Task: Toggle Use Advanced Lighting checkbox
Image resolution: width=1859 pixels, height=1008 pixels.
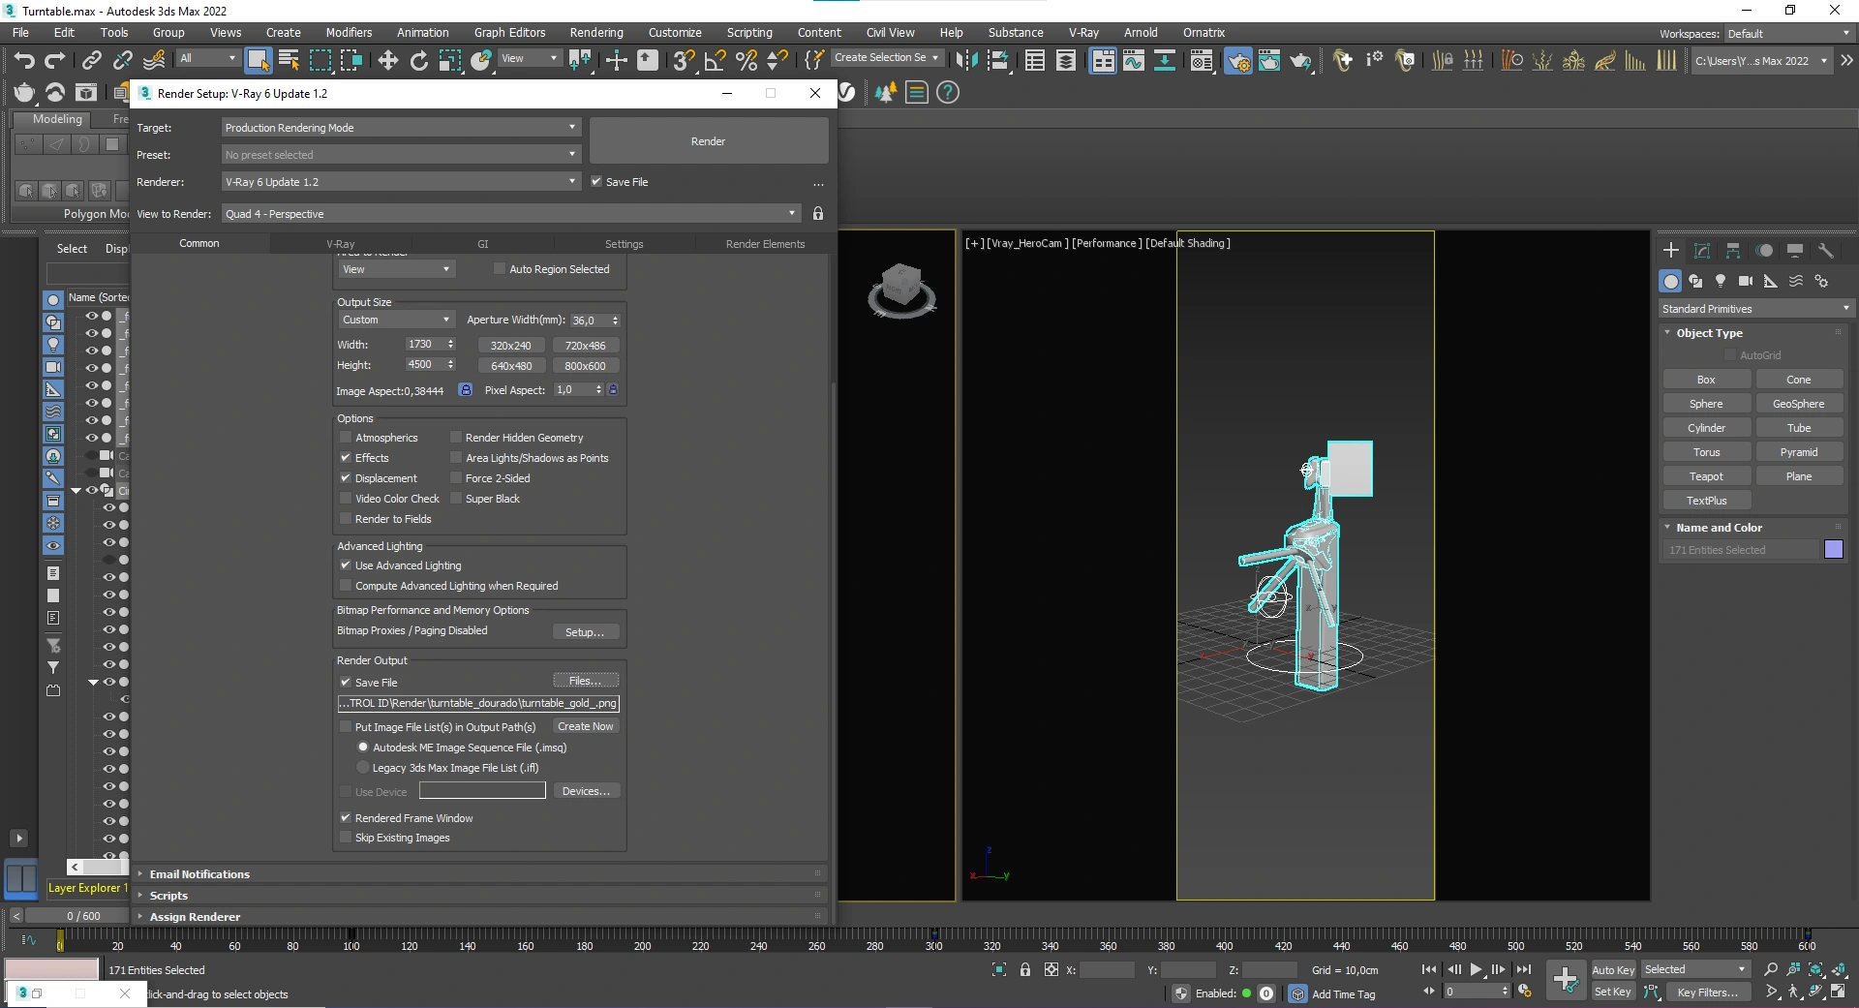Action: [x=346, y=565]
